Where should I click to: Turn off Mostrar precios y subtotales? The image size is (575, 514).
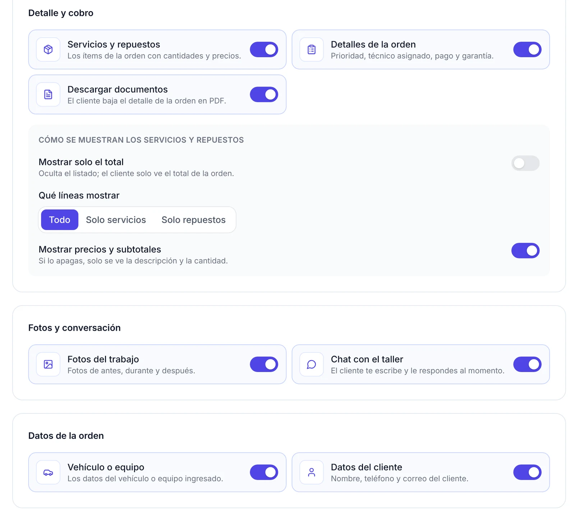pyautogui.click(x=525, y=251)
